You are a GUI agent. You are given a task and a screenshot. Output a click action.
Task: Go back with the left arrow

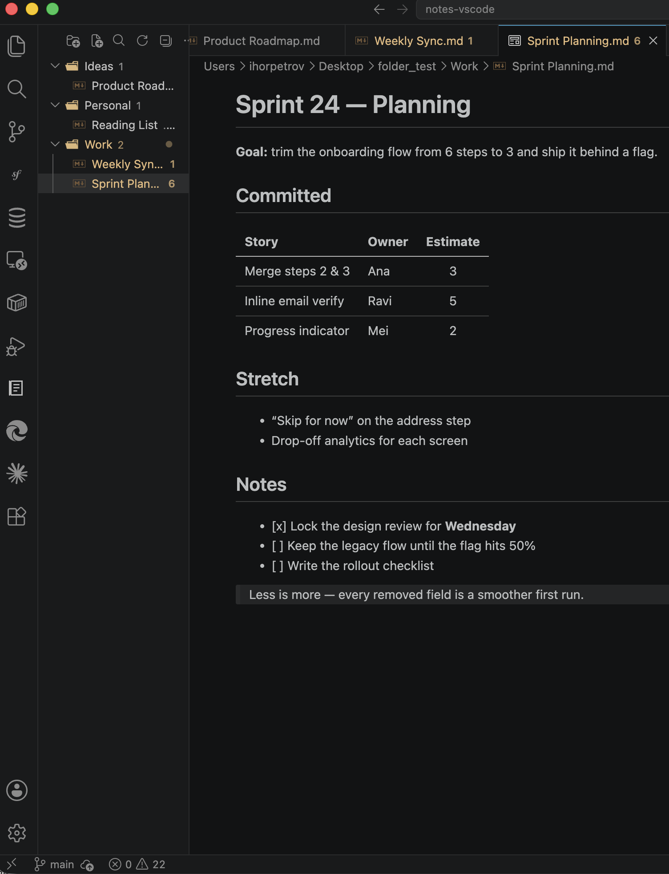379,9
